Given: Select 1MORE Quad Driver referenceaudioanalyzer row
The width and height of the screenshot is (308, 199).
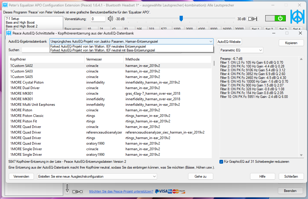Looking at the screenshot, I should [110, 132].
